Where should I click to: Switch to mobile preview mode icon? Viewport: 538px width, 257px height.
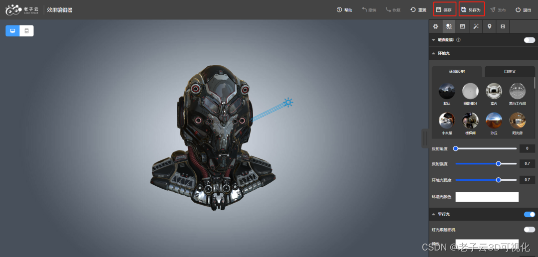(27, 31)
